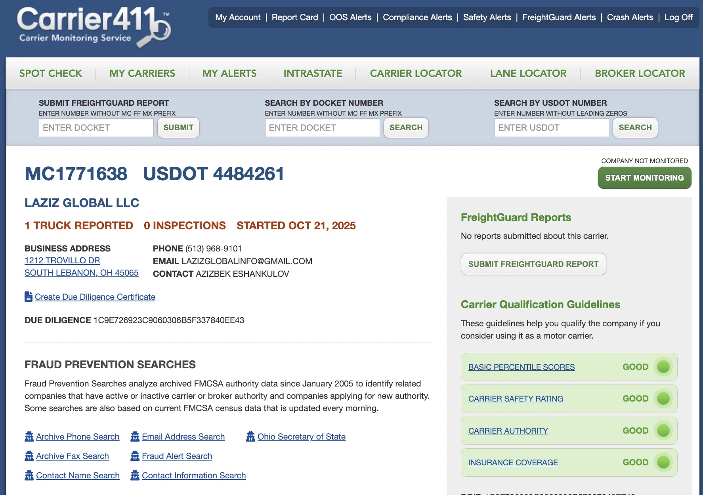Viewport: 703px width, 495px height.
Task: Open the Spot Check tab
Action: (51, 73)
